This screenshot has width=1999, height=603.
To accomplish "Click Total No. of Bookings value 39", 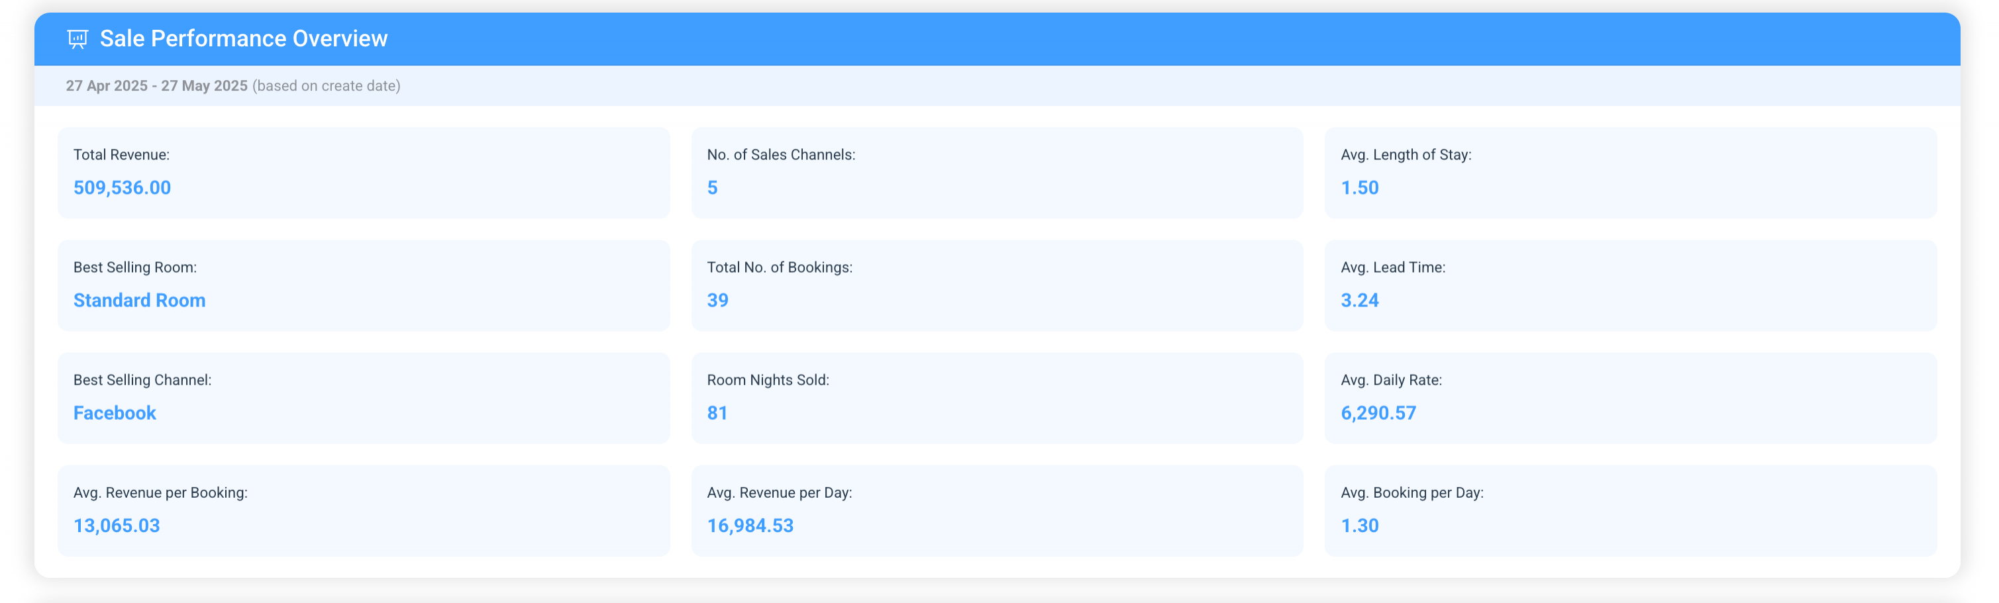I will tap(717, 300).
